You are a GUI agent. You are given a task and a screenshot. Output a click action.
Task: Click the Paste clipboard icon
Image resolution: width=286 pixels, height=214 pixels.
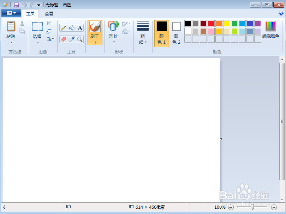[x=11, y=26]
